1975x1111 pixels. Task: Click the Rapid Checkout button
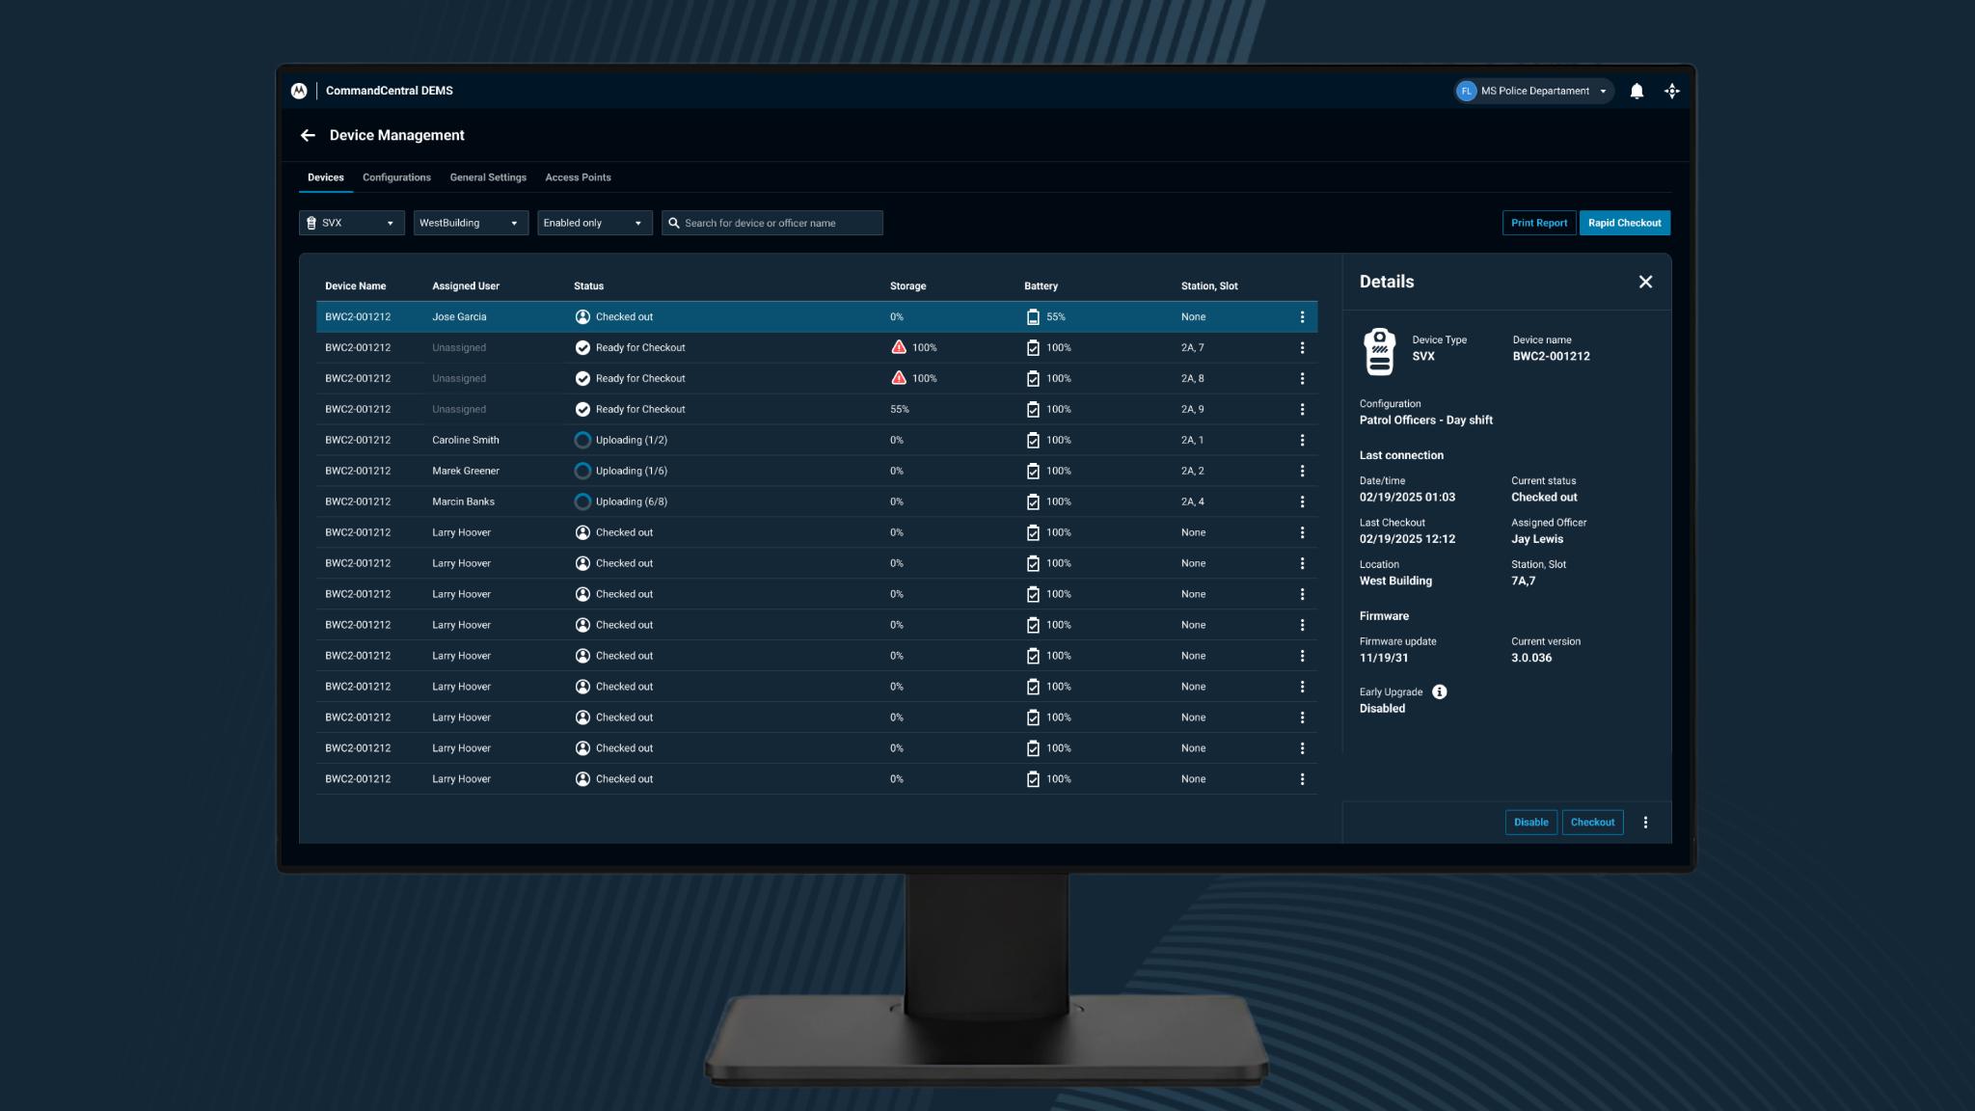(1624, 224)
